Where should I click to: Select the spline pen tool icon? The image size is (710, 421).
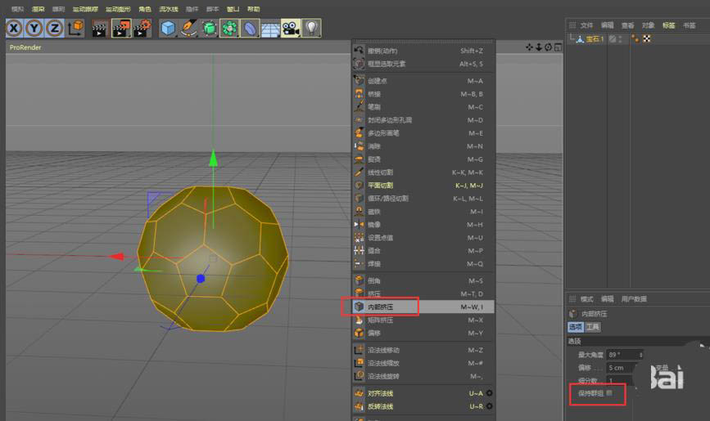[189, 29]
